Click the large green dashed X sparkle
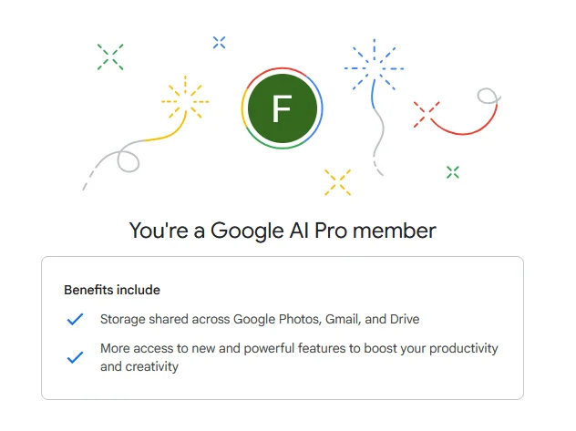This screenshot has width=576, height=431. pos(110,56)
